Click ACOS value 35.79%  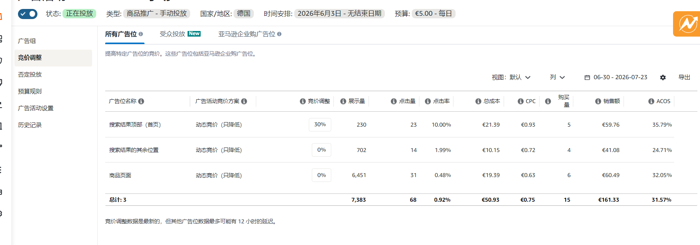662,125
